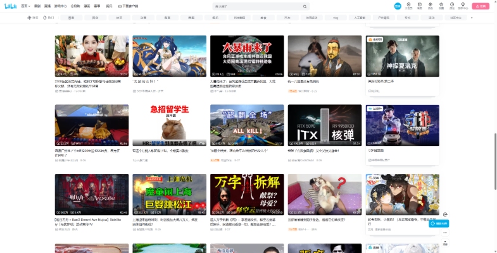
Task: Click the 顶部 back-to-top button
Action: coord(445,243)
